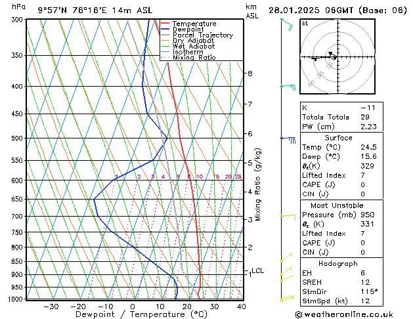The width and height of the screenshot is (413, 319).
Task: Click the 2 km altitude label
Action: [250, 247]
